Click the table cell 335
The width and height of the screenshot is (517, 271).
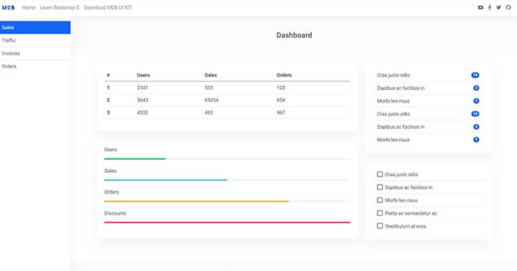[209, 88]
